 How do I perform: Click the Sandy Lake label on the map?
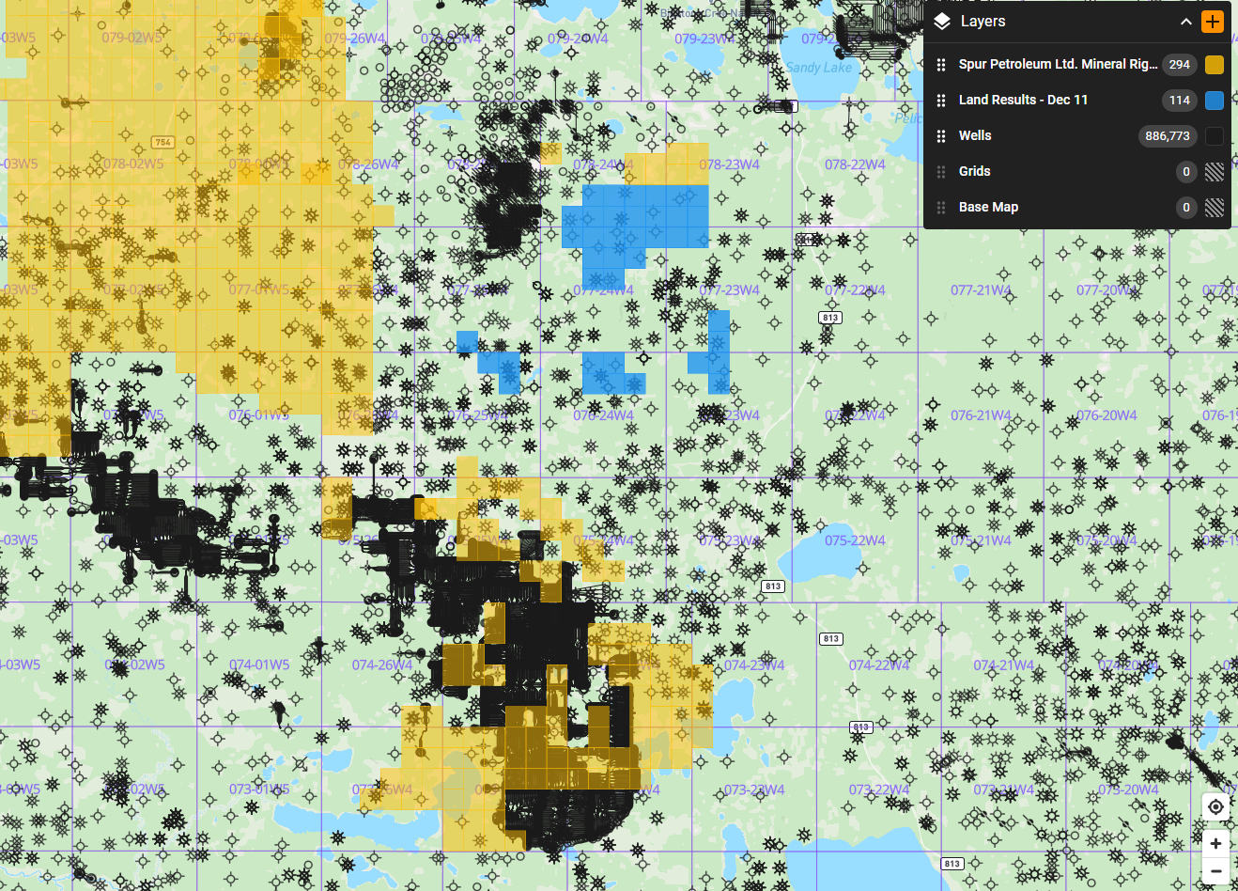[818, 68]
